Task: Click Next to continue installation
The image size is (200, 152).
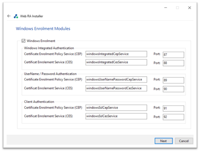Action: (x=164, y=141)
